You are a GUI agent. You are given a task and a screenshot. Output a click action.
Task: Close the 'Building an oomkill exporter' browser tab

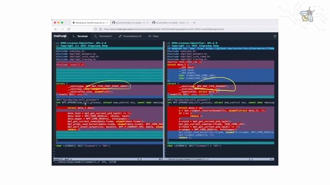coord(107,23)
